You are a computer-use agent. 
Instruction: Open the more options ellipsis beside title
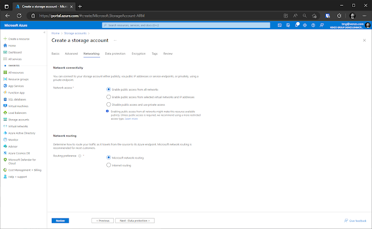pos(115,41)
